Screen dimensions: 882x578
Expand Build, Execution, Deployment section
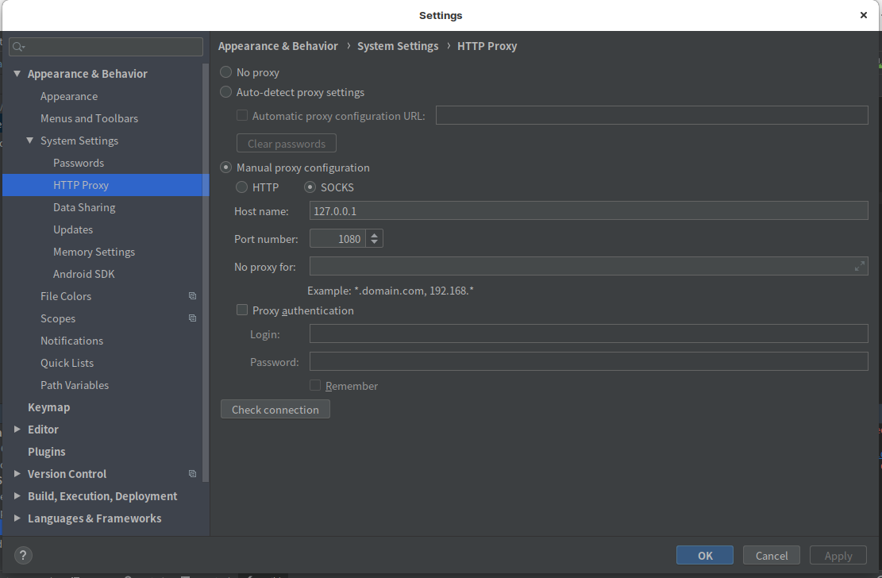[x=17, y=496]
